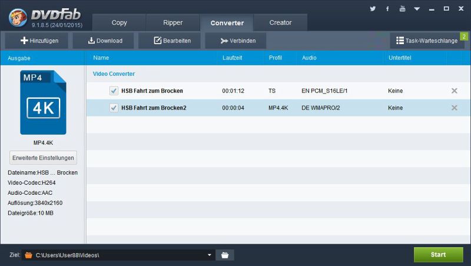471x266 pixels.
Task: Remove HSB Fahrt zum Brocken row with X
Action: [x=454, y=91]
